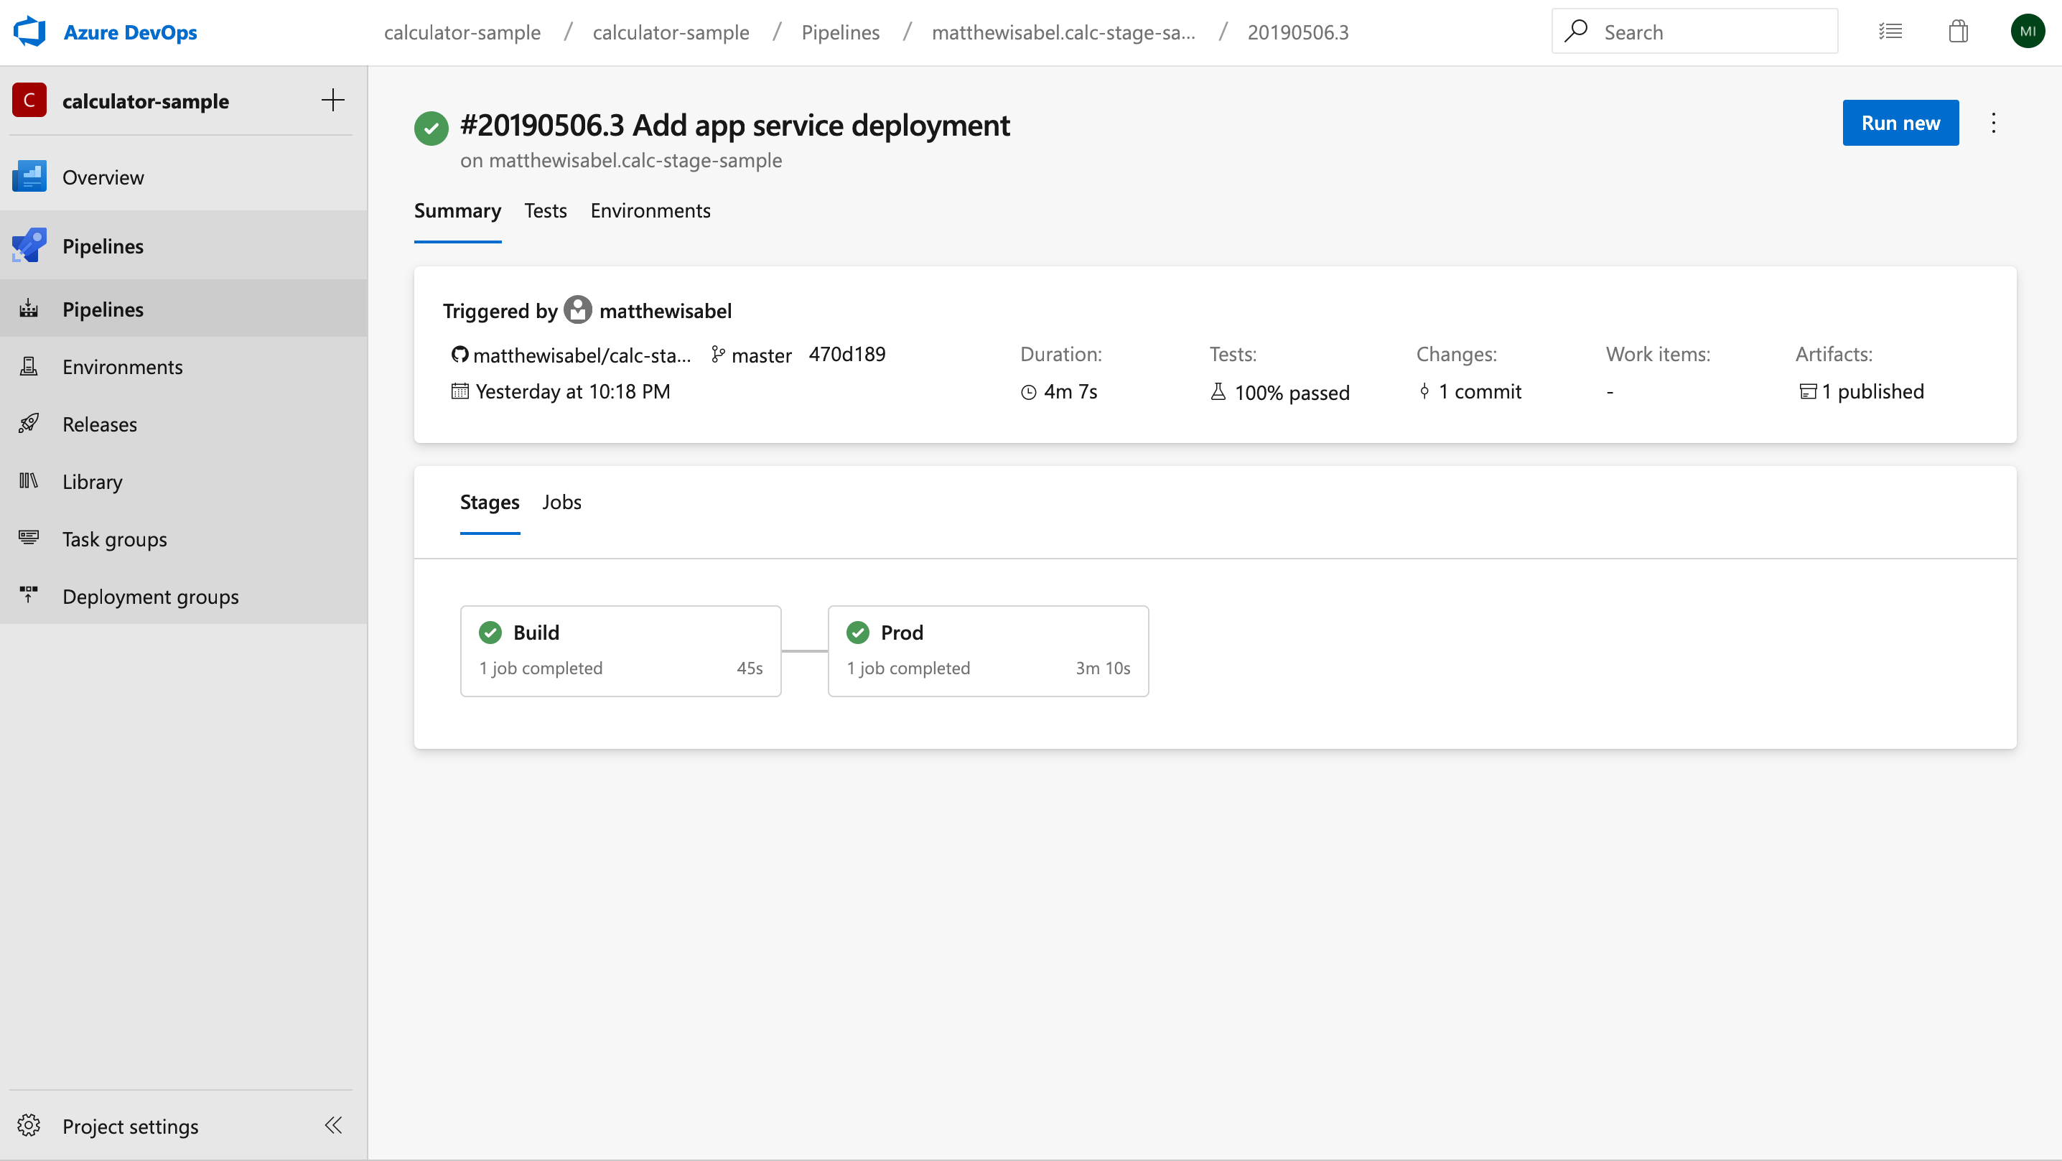Click the '45s' duration on Build

[750, 668]
